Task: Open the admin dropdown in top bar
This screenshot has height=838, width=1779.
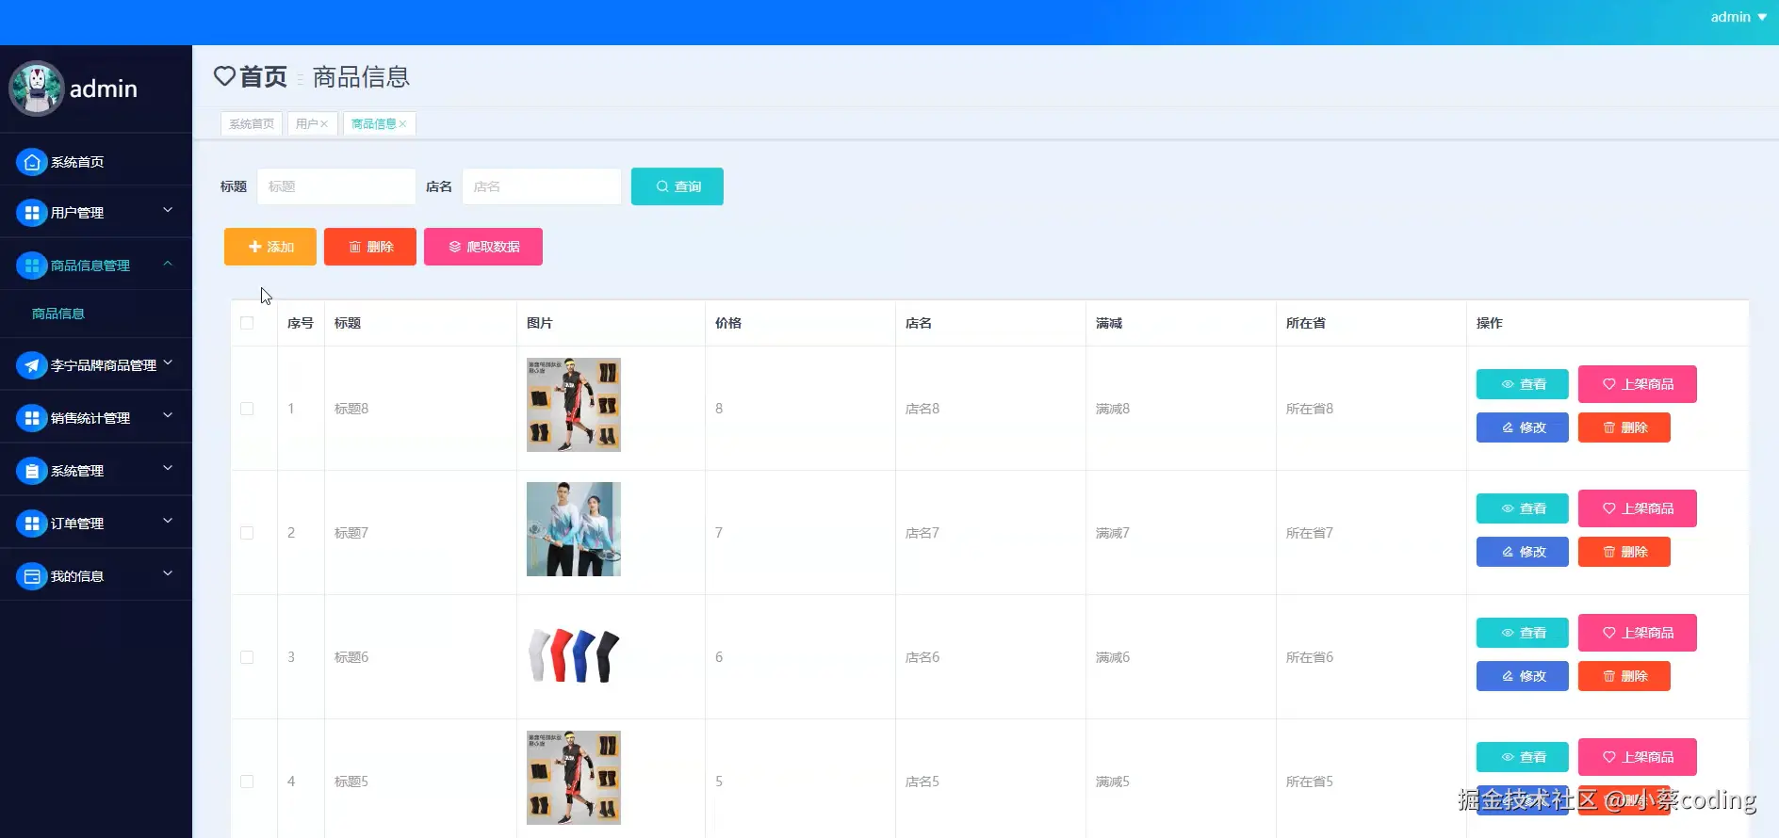Action: tap(1738, 17)
